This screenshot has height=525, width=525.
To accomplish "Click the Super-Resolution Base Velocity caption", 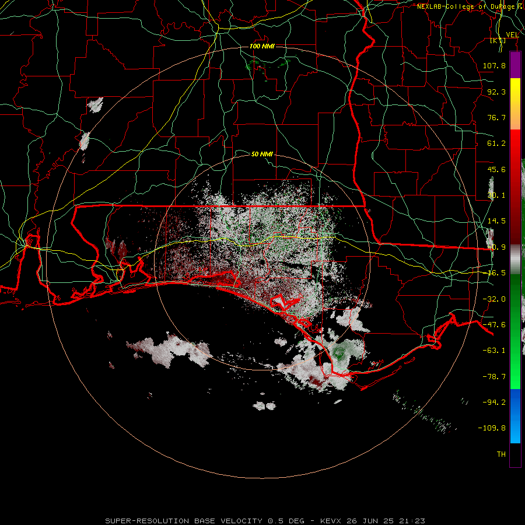I will click(x=265, y=521).
